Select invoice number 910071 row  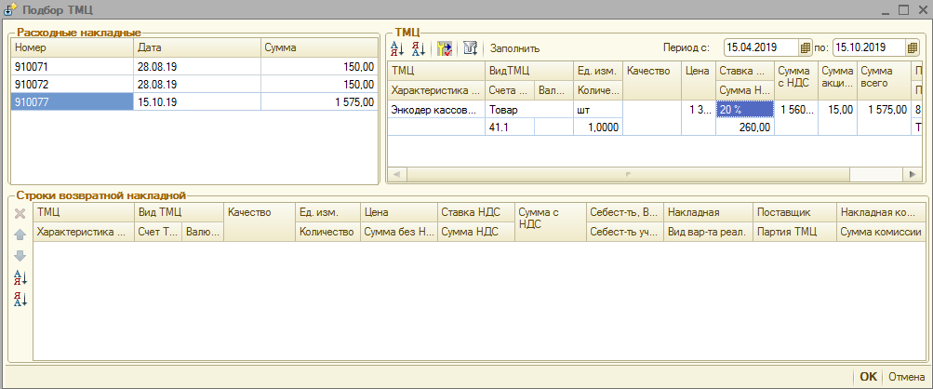[70, 67]
